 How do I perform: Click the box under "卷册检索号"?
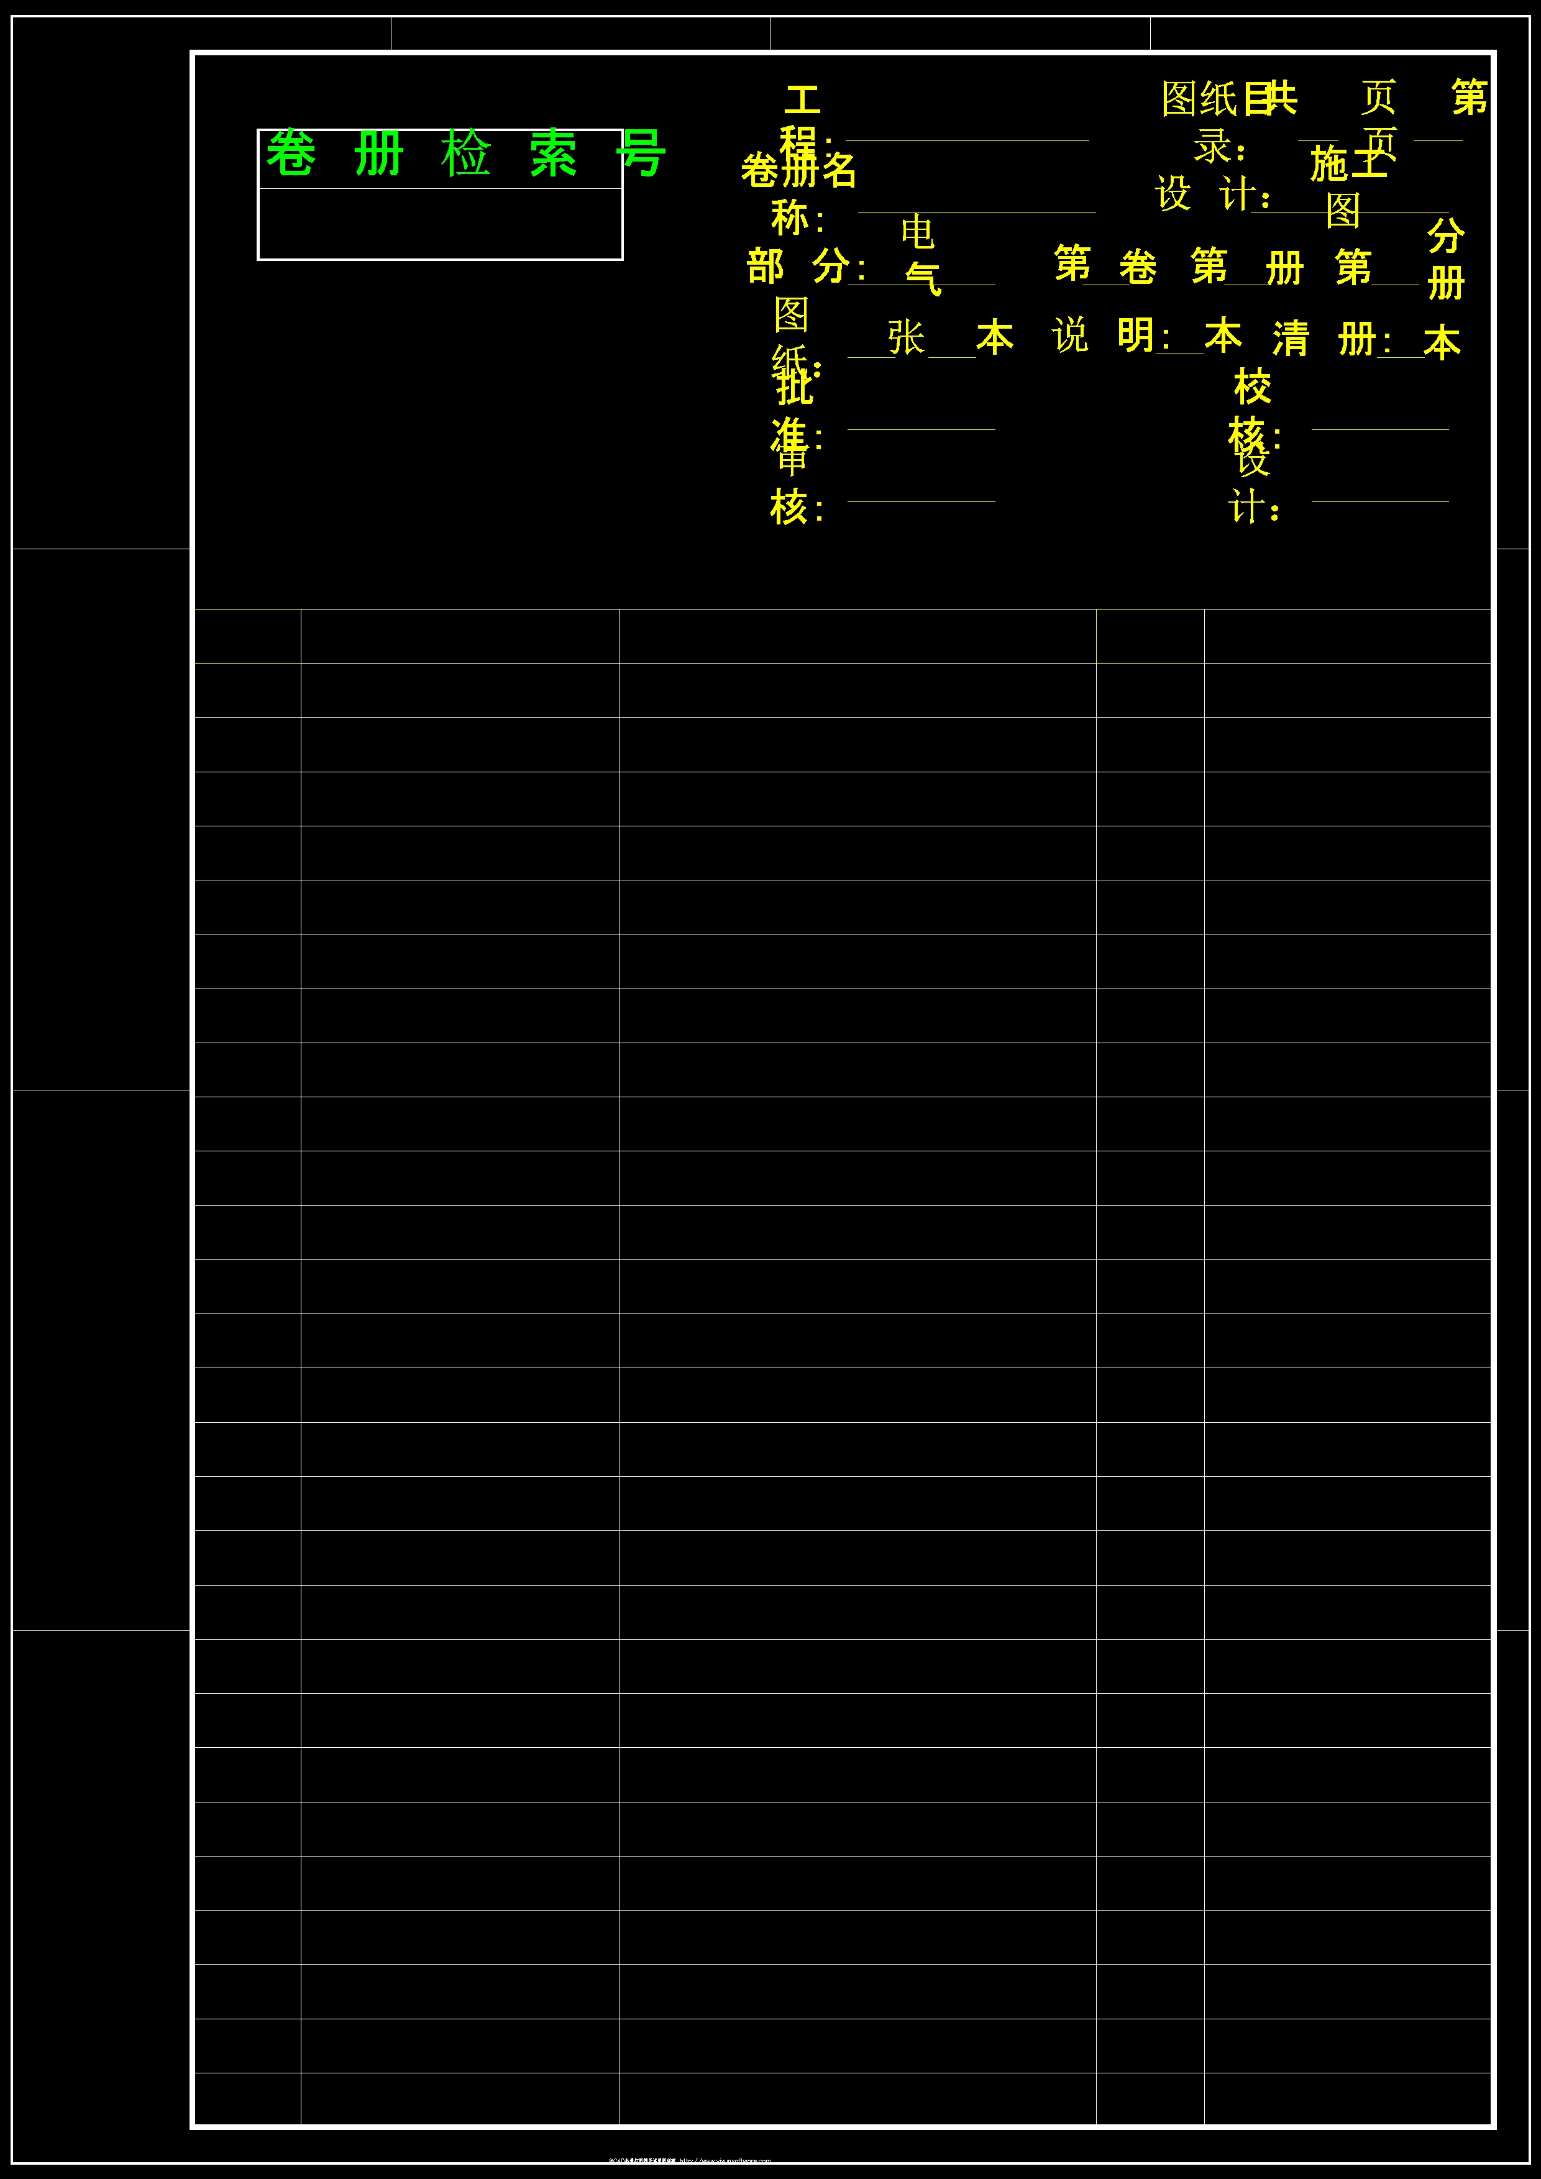(441, 224)
